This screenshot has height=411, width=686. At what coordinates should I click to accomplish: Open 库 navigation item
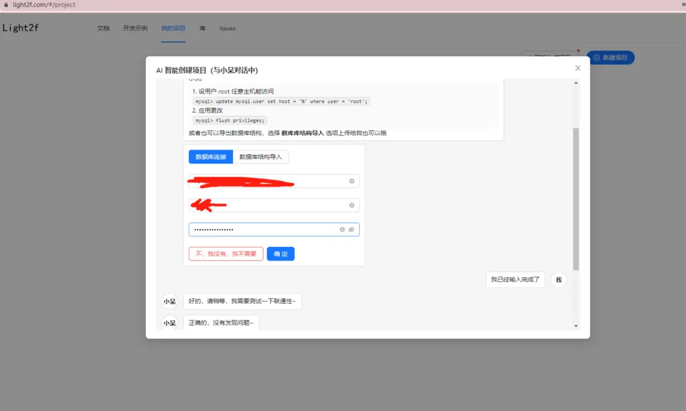pos(202,29)
